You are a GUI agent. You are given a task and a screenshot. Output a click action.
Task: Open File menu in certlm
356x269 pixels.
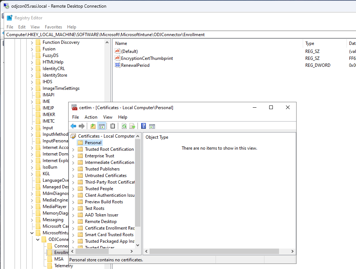click(76, 117)
